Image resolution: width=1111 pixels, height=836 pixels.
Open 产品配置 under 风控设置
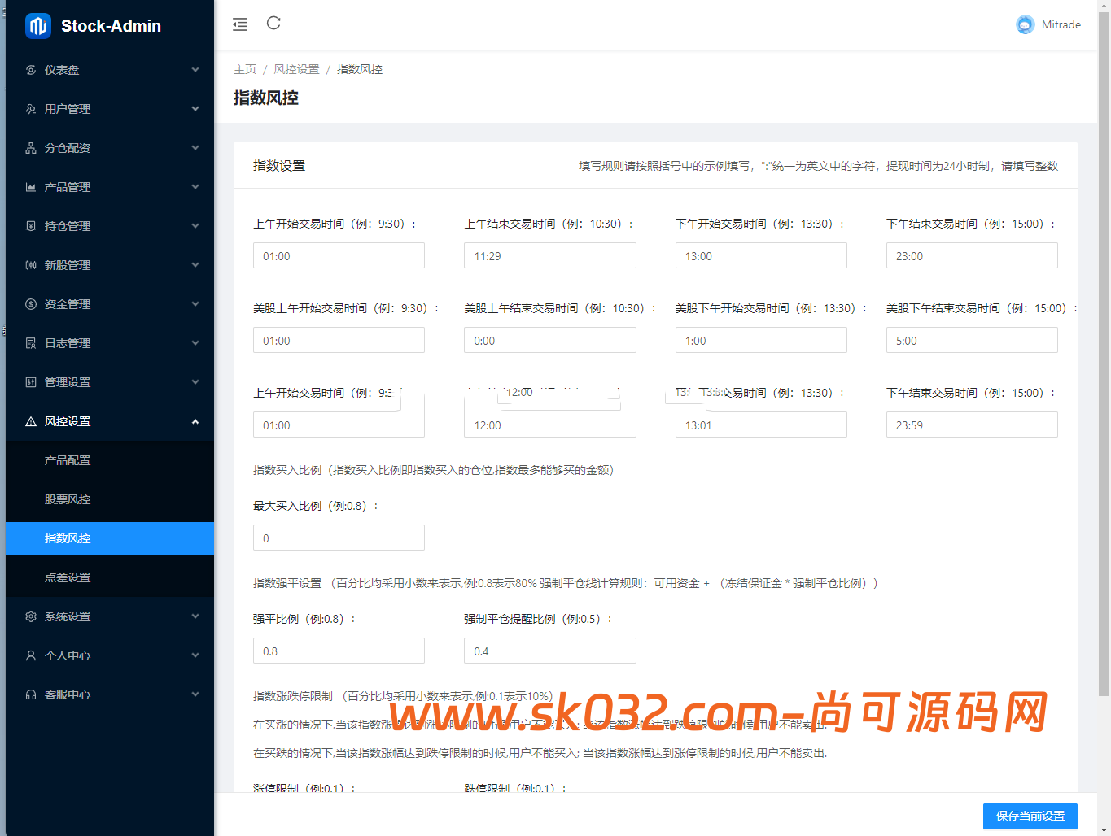pyautogui.click(x=68, y=460)
